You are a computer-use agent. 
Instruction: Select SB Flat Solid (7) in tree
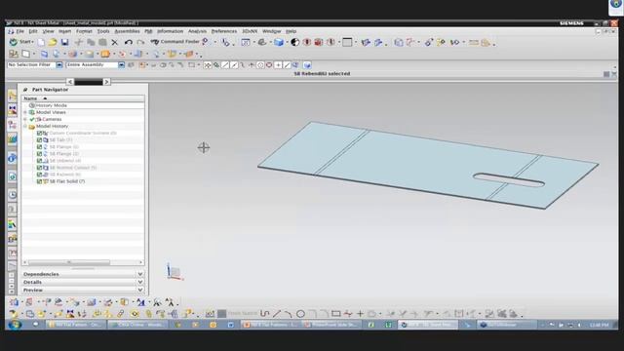point(67,181)
